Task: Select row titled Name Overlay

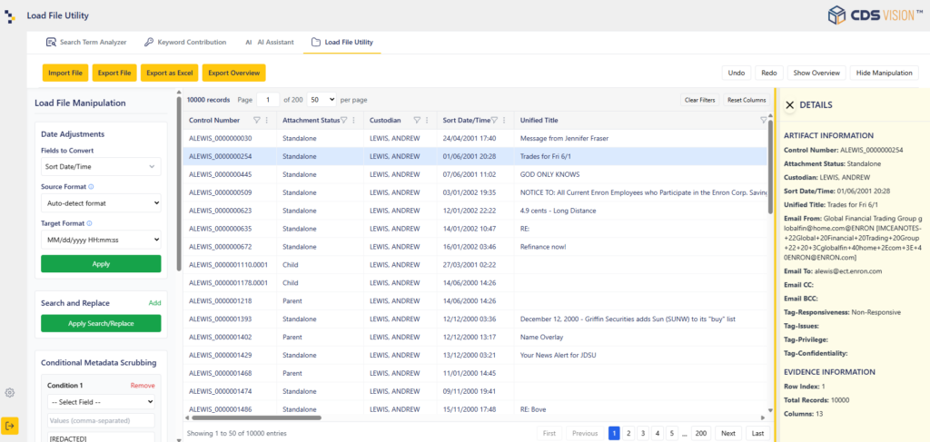Action: (x=476, y=337)
